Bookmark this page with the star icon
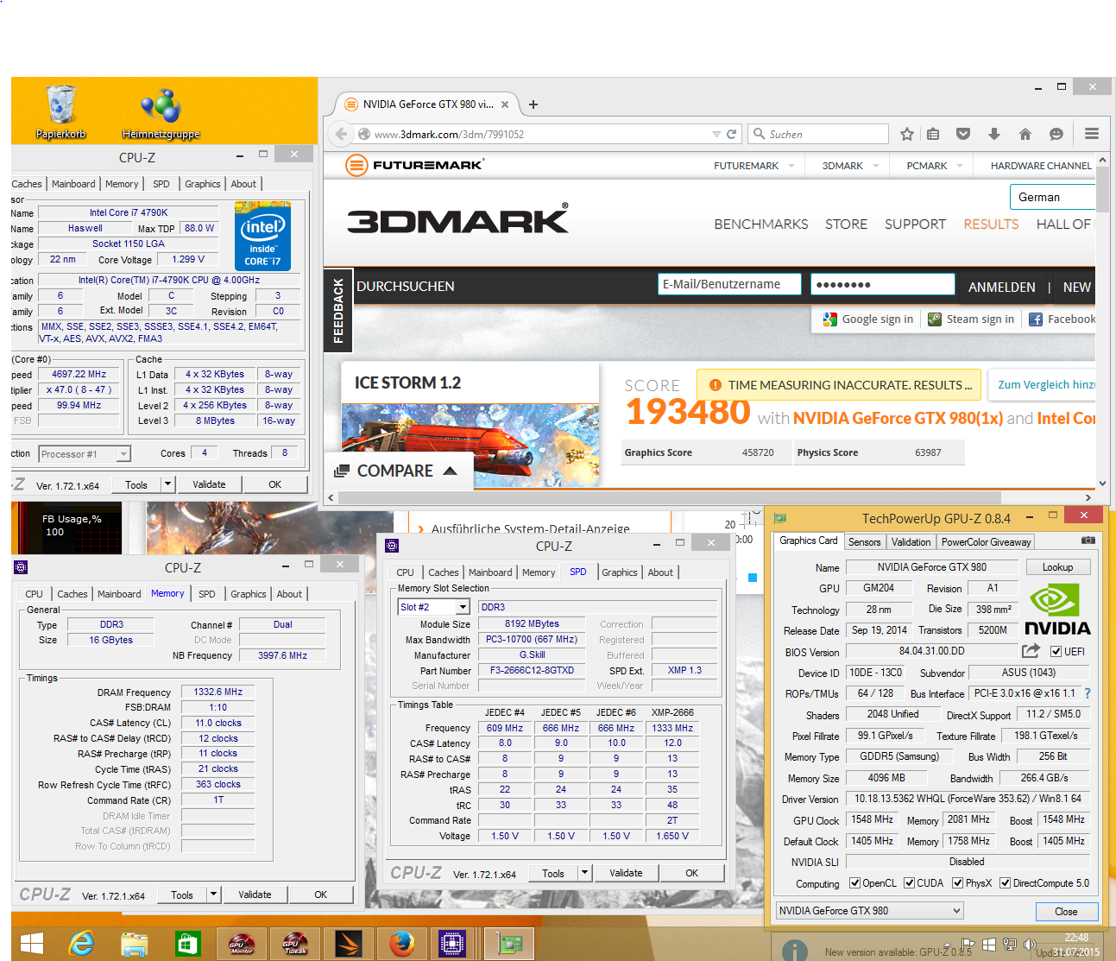Image resolution: width=1116 pixels, height=961 pixels. 906,134
